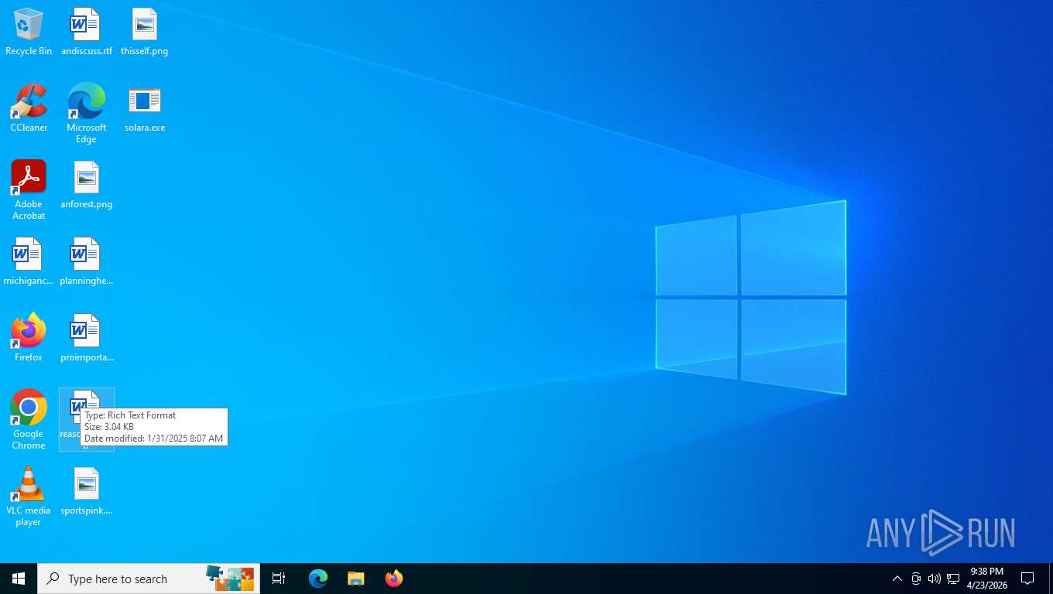Open the clock showing 9:38 PM
Viewport: 1053px width, 594px height.
pyautogui.click(x=987, y=579)
